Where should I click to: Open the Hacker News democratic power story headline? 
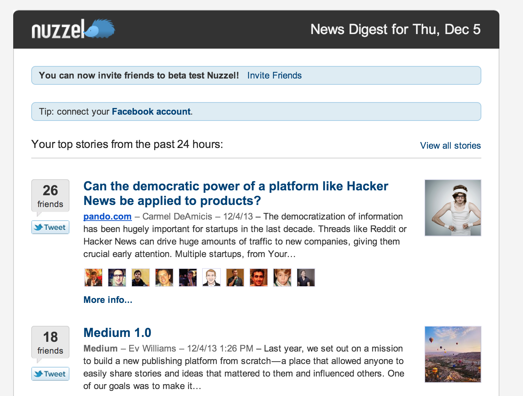tap(236, 193)
